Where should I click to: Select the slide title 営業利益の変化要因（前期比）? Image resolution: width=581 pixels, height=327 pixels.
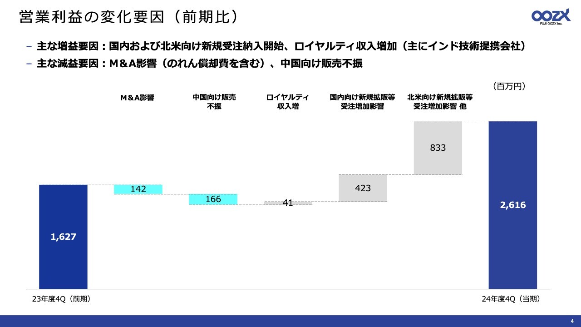pos(129,17)
